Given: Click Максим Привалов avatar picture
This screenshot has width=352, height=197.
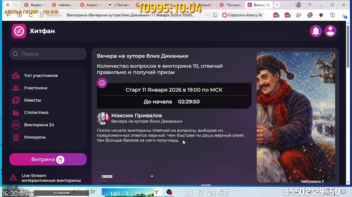Looking at the screenshot, I should pyautogui.click(x=103, y=118).
